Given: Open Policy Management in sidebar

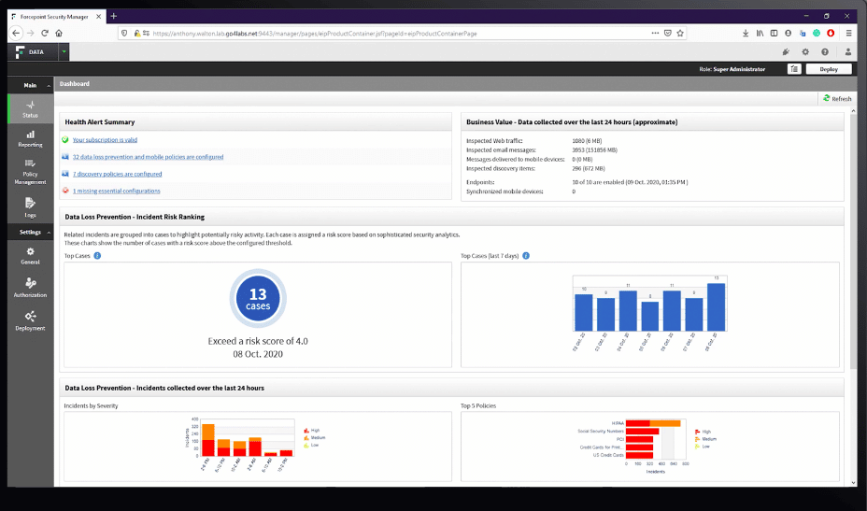Looking at the screenshot, I should coord(31,172).
